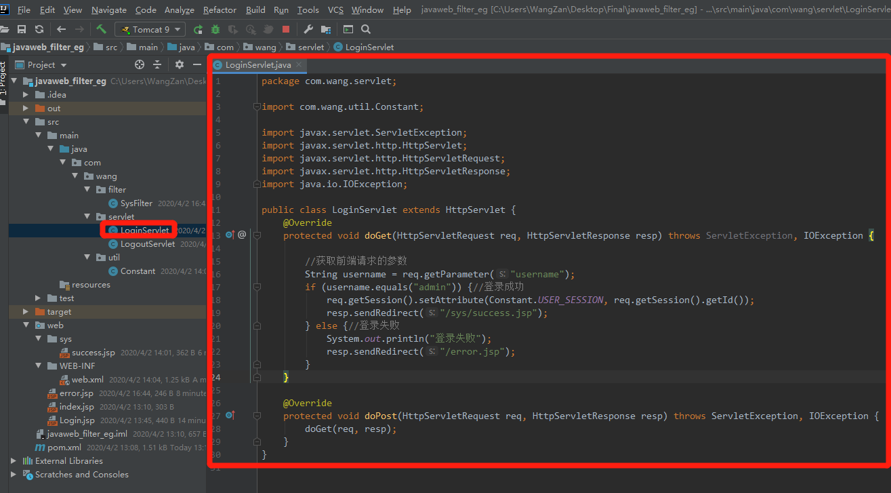
Task: Start debugging with the green bug icon
Action: (215, 29)
